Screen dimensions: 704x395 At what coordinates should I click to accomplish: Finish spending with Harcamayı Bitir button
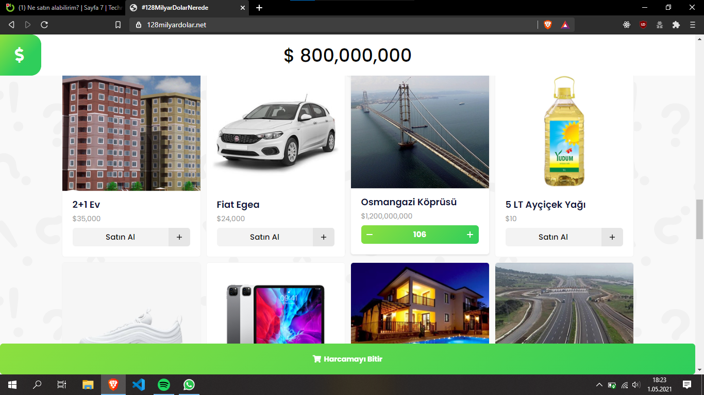348,359
